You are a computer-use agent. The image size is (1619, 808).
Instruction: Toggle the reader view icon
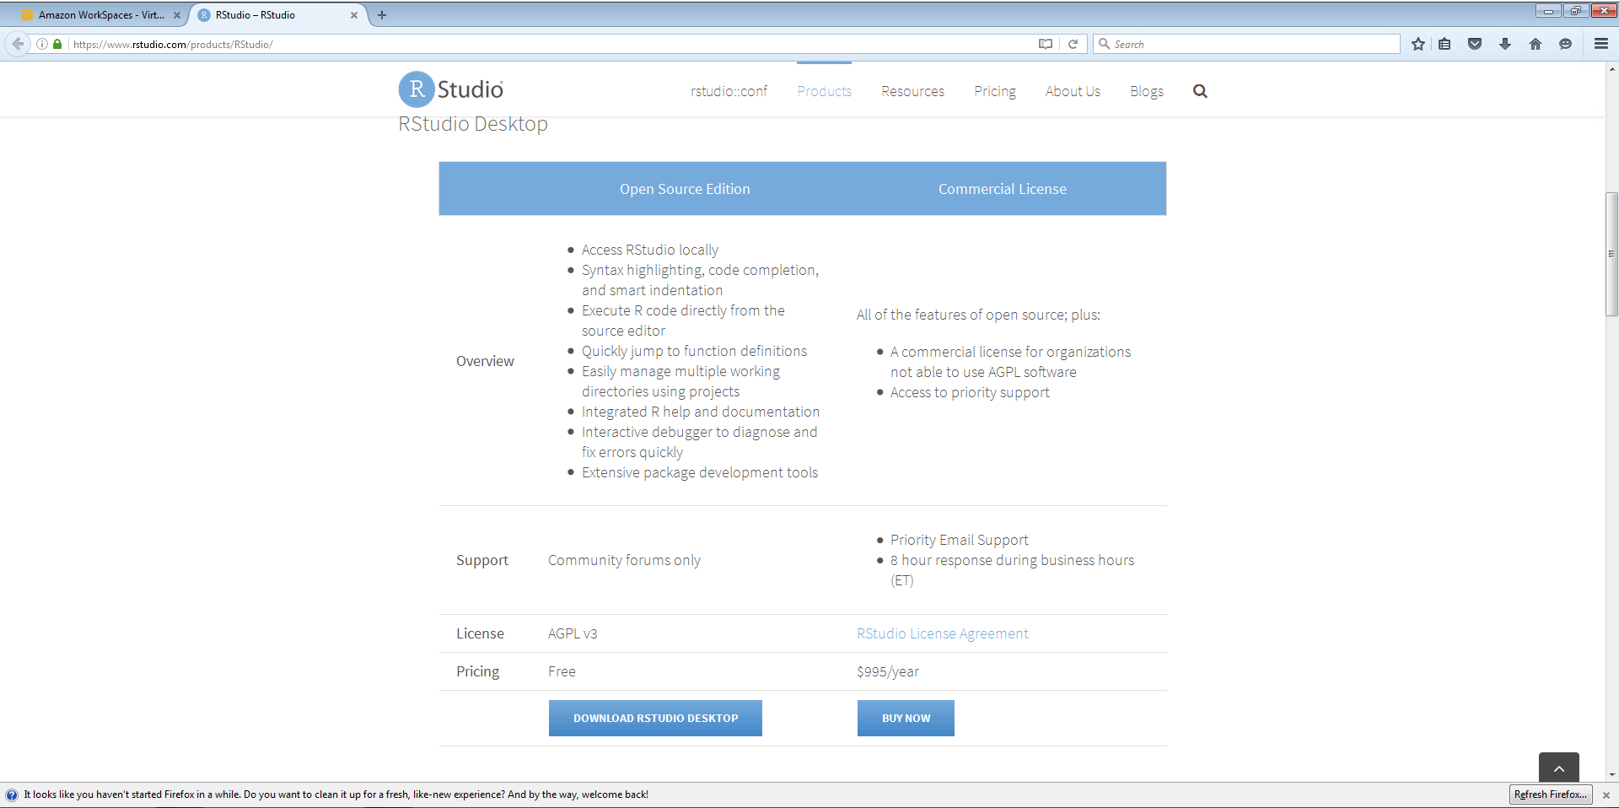pos(1046,44)
